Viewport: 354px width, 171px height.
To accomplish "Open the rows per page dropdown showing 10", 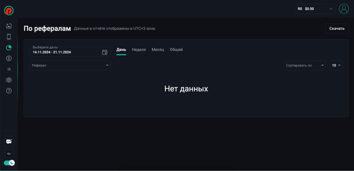I will click(x=336, y=66).
